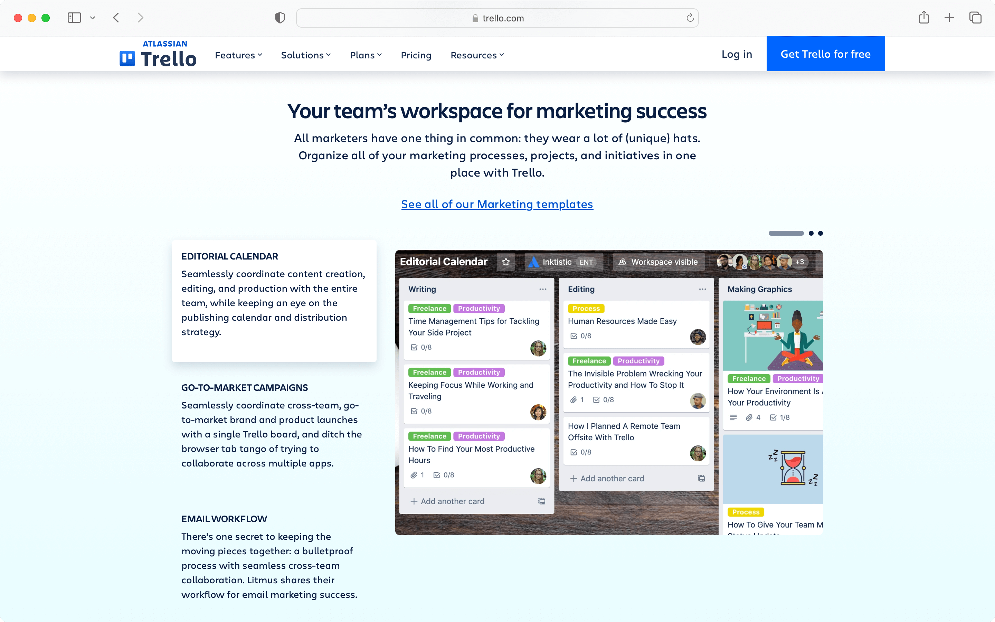This screenshot has height=622, width=995.
Task: Click avatar on Keeping Focus While Working card
Action: [538, 412]
